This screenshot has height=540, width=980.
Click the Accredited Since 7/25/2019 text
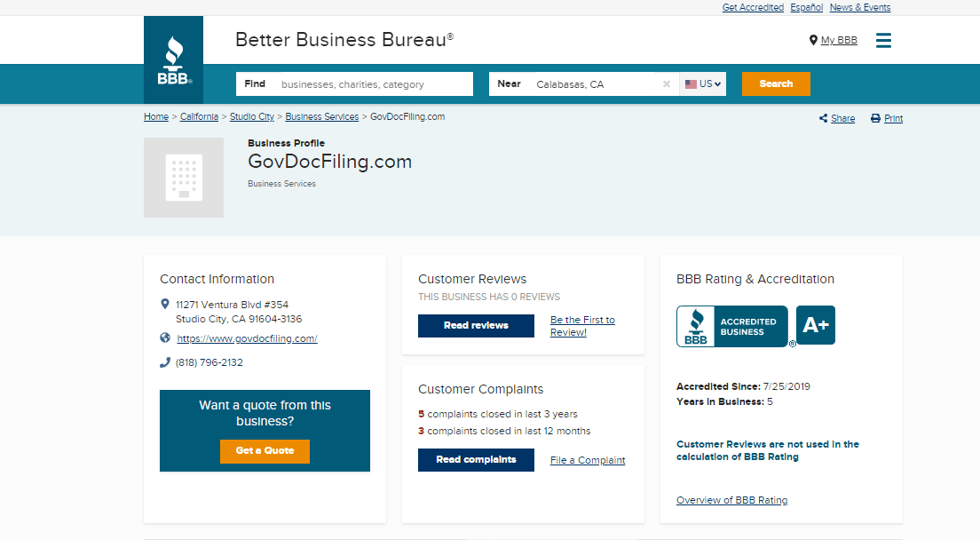[x=743, y=386]
